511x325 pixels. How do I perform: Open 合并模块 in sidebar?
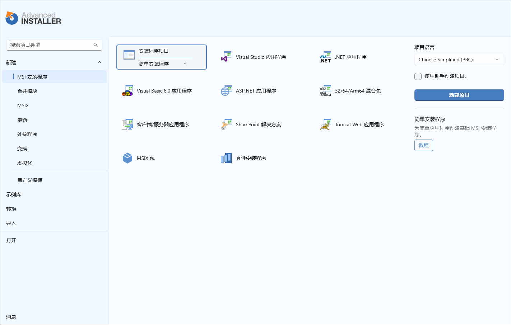pos(54,91)
